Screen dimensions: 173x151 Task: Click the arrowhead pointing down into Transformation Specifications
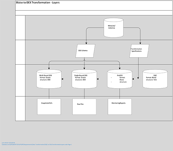tap(140, 42)
